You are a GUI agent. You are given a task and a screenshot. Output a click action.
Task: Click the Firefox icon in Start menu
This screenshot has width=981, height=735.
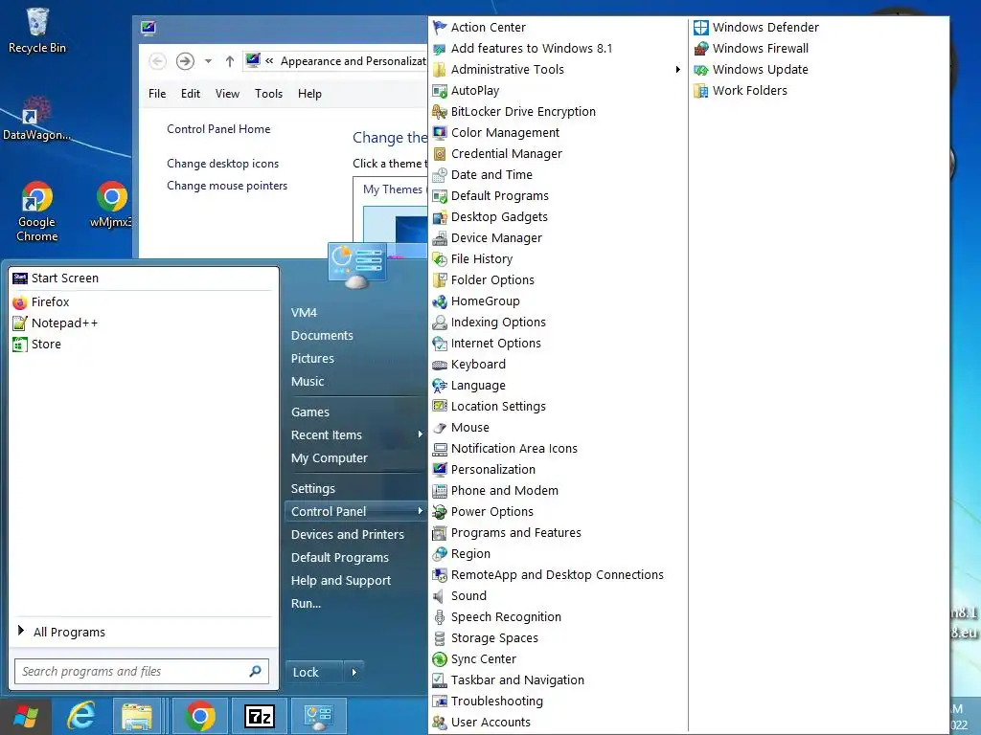point(20,302)
